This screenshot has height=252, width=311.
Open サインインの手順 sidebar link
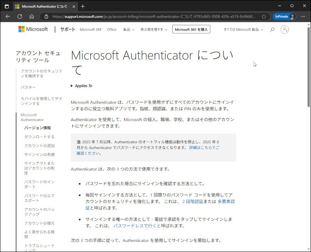pyautogui.click(x=40, y=155)
